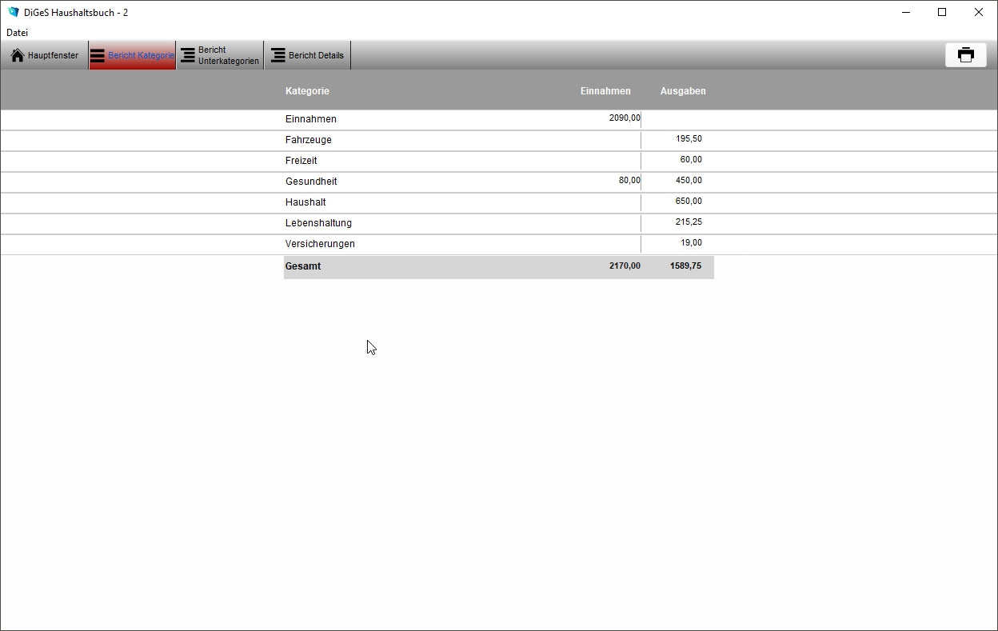Select the Lebenshaltung category row

[x=318, y=223]
